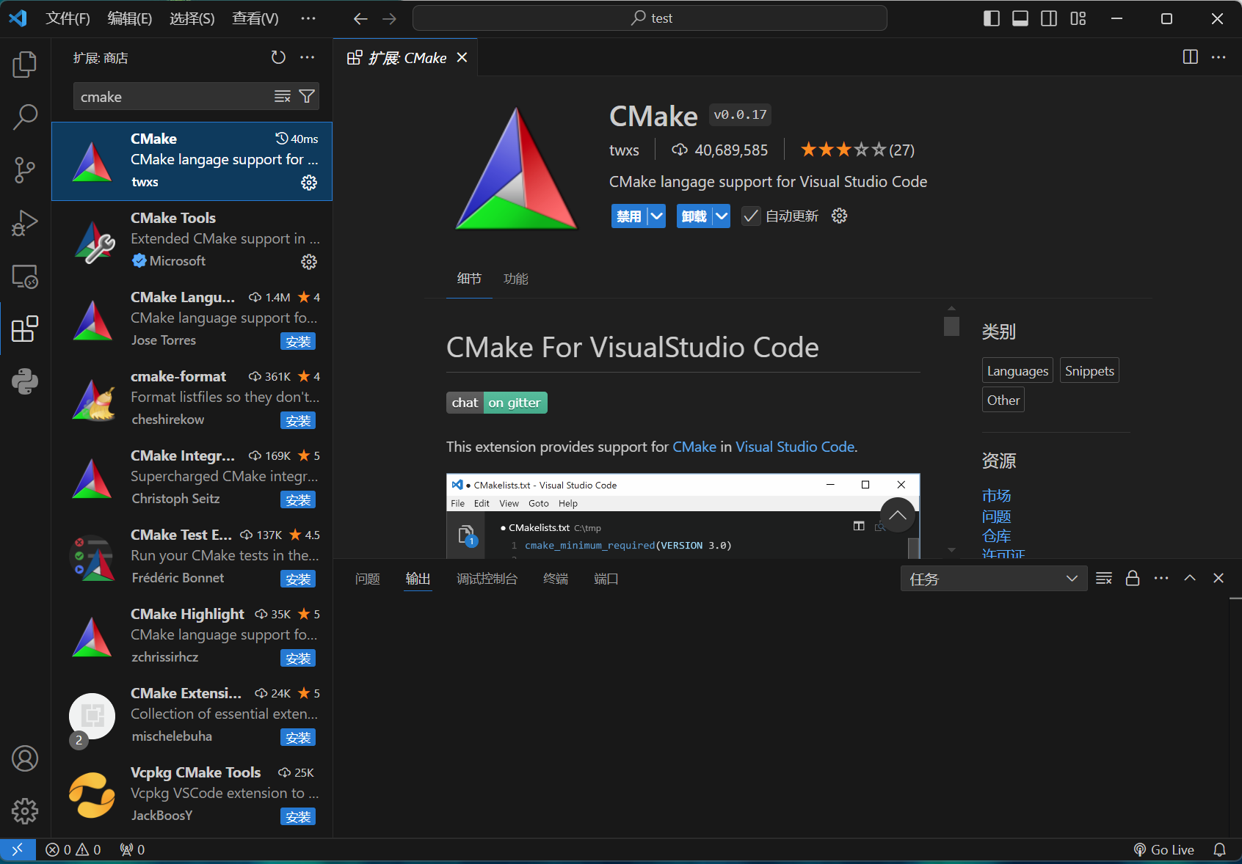Open the Visual Studio Code link
The image size is (1242, 864).
795,447
